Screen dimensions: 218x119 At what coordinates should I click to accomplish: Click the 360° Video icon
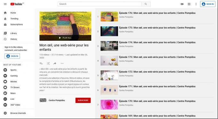[5, 105]
